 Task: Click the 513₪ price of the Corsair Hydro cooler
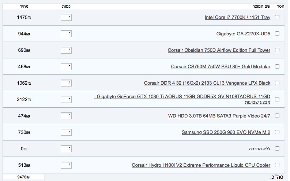pos(24,165)
